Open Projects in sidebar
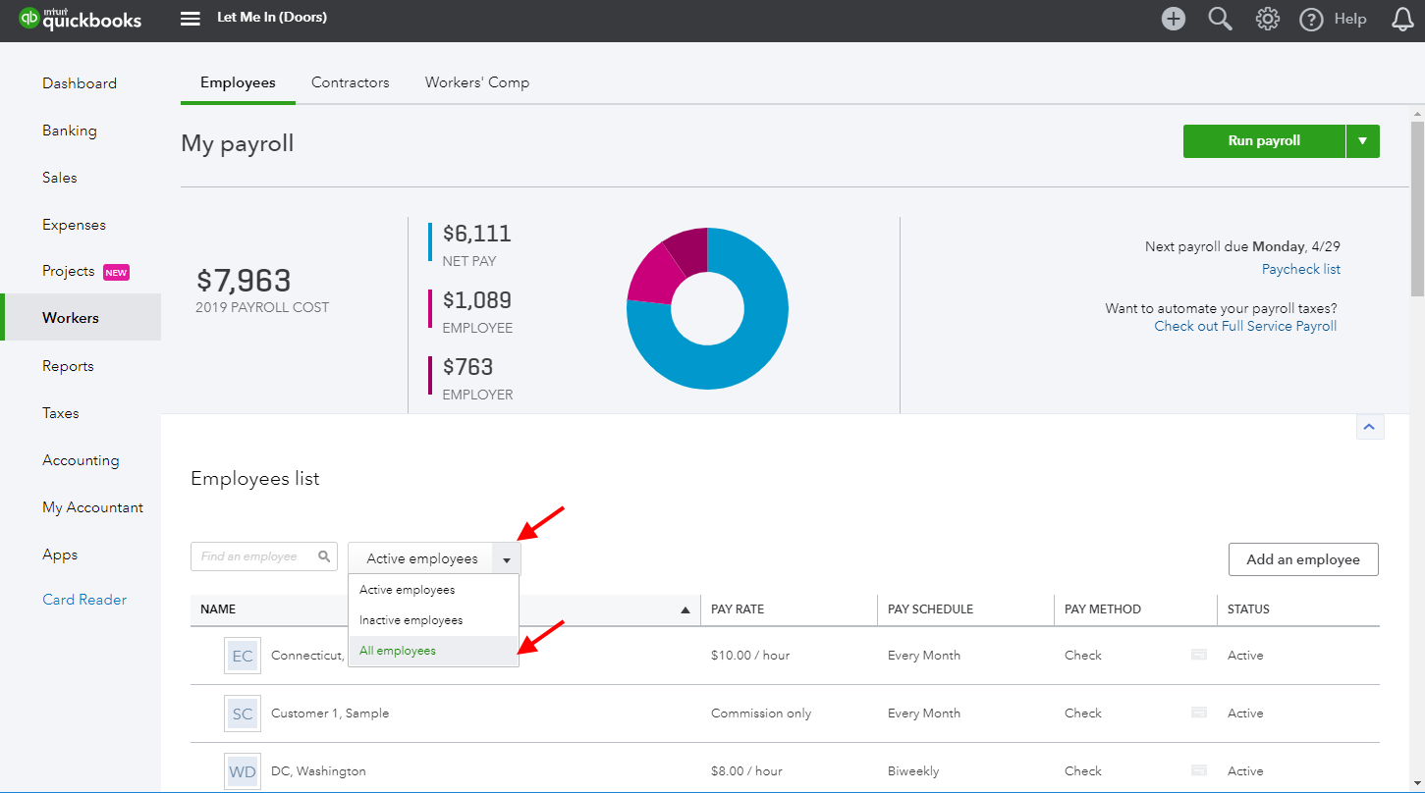This screenshot has width=1425, height=793. [69, 271]
